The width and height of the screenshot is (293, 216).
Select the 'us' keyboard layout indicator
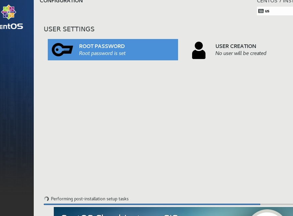(275, 11)
